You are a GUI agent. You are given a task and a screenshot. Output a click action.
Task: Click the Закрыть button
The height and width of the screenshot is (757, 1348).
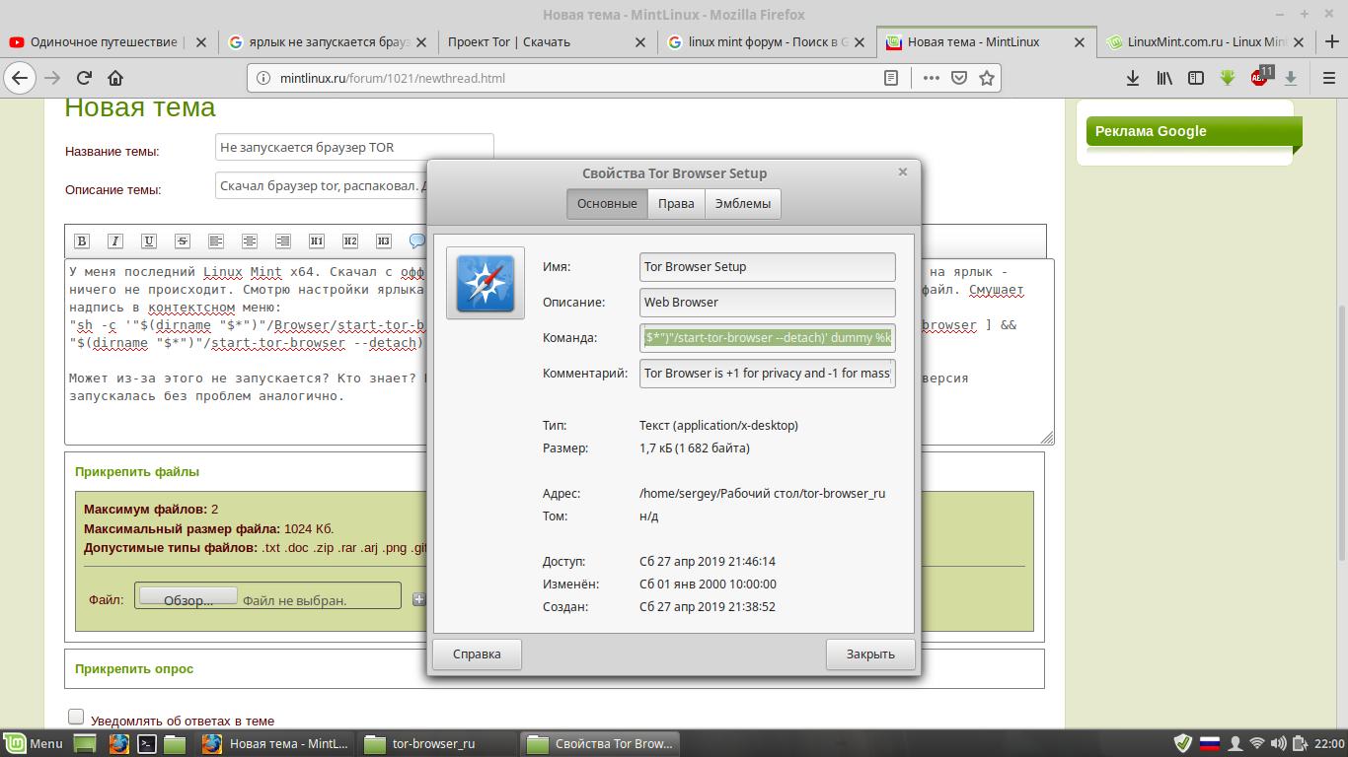[x=869, y=654]
